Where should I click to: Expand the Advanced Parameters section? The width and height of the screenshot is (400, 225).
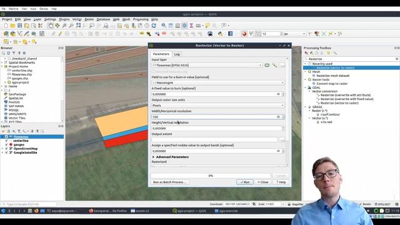click(x=153, y=157)
